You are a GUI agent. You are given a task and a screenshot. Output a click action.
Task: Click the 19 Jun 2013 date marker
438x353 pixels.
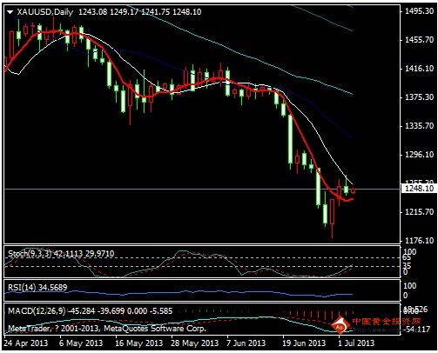(x=304, y=343)
